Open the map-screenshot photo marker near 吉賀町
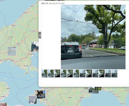 coord(12,51)
